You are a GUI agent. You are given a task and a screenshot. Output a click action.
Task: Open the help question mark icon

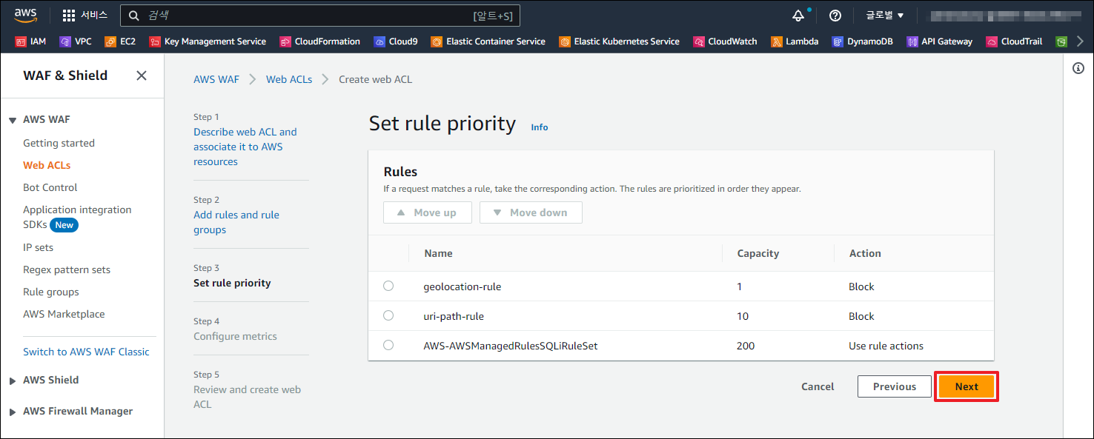click(835, 16)
